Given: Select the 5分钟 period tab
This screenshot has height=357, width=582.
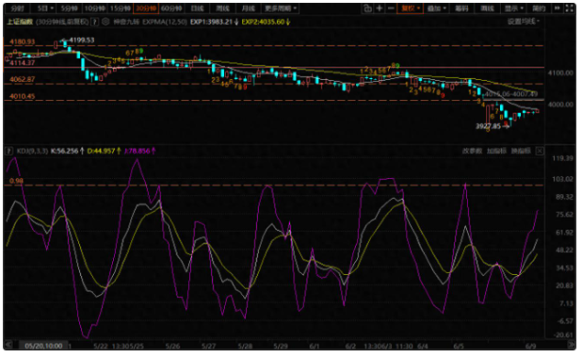Looking at the screenshot, I should coord(69,8).
